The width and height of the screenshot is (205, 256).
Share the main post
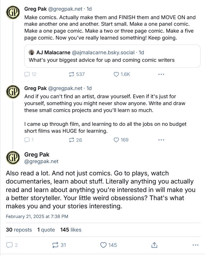(154, 245)
